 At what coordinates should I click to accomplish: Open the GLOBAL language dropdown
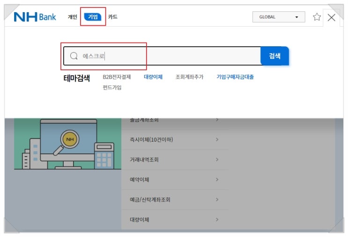[279, 17]
